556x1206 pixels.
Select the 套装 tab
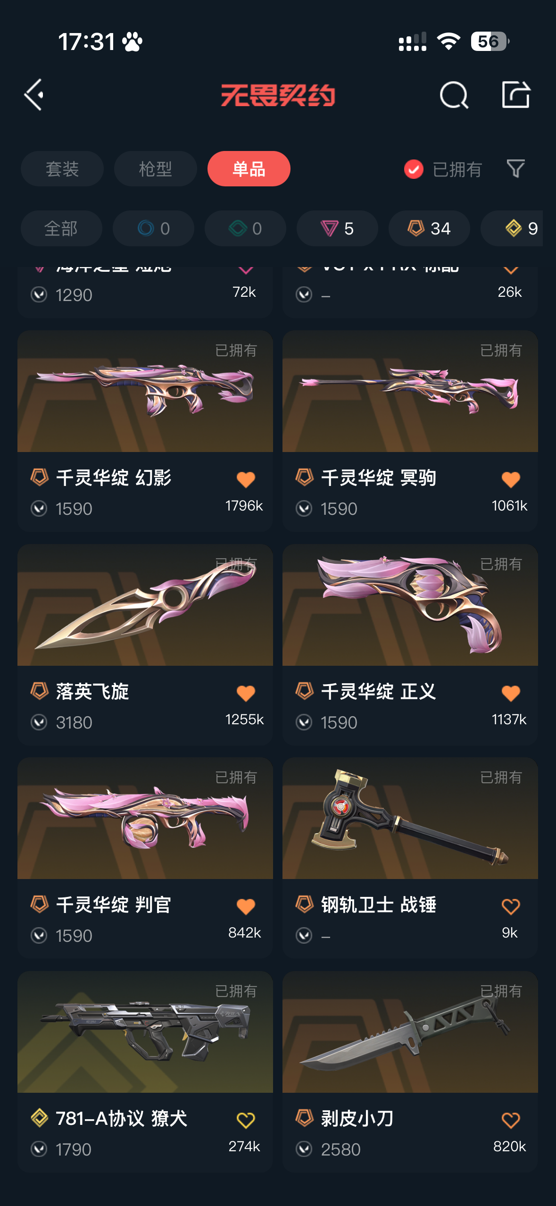(x=62, y=169)
